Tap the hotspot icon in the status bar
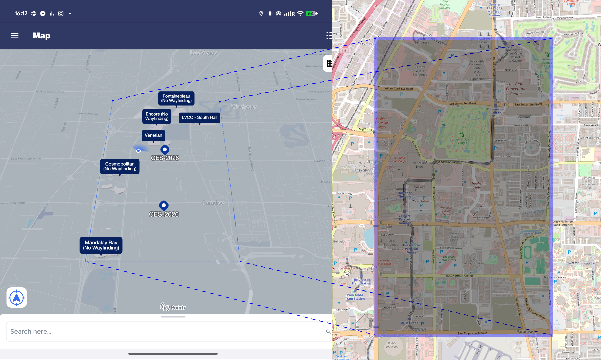 pyautogui.click(x=278, y=14)
